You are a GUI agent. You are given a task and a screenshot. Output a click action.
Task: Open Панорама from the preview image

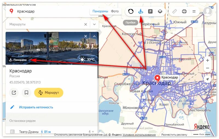[x=18, y=60]
